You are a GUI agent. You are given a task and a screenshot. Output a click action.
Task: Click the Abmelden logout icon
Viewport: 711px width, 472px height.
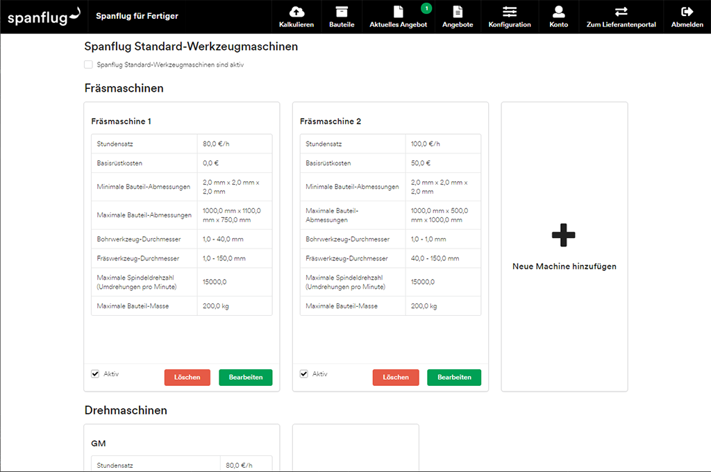point(687,11)
